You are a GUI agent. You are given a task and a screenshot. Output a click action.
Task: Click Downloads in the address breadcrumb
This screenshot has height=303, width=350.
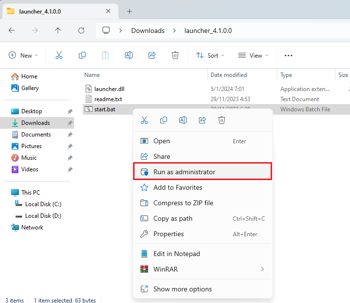point(148,30)
